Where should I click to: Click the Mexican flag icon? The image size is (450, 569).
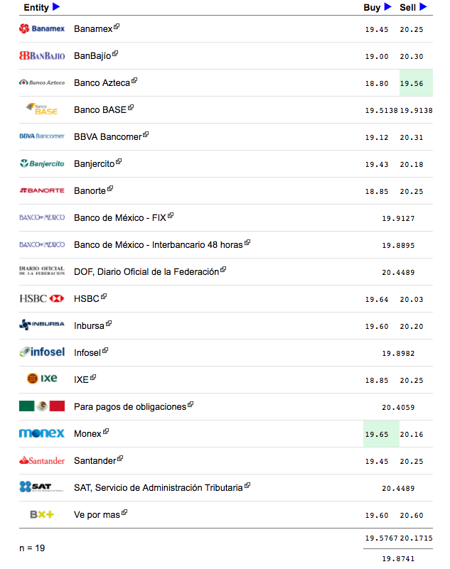coord(42,406)
